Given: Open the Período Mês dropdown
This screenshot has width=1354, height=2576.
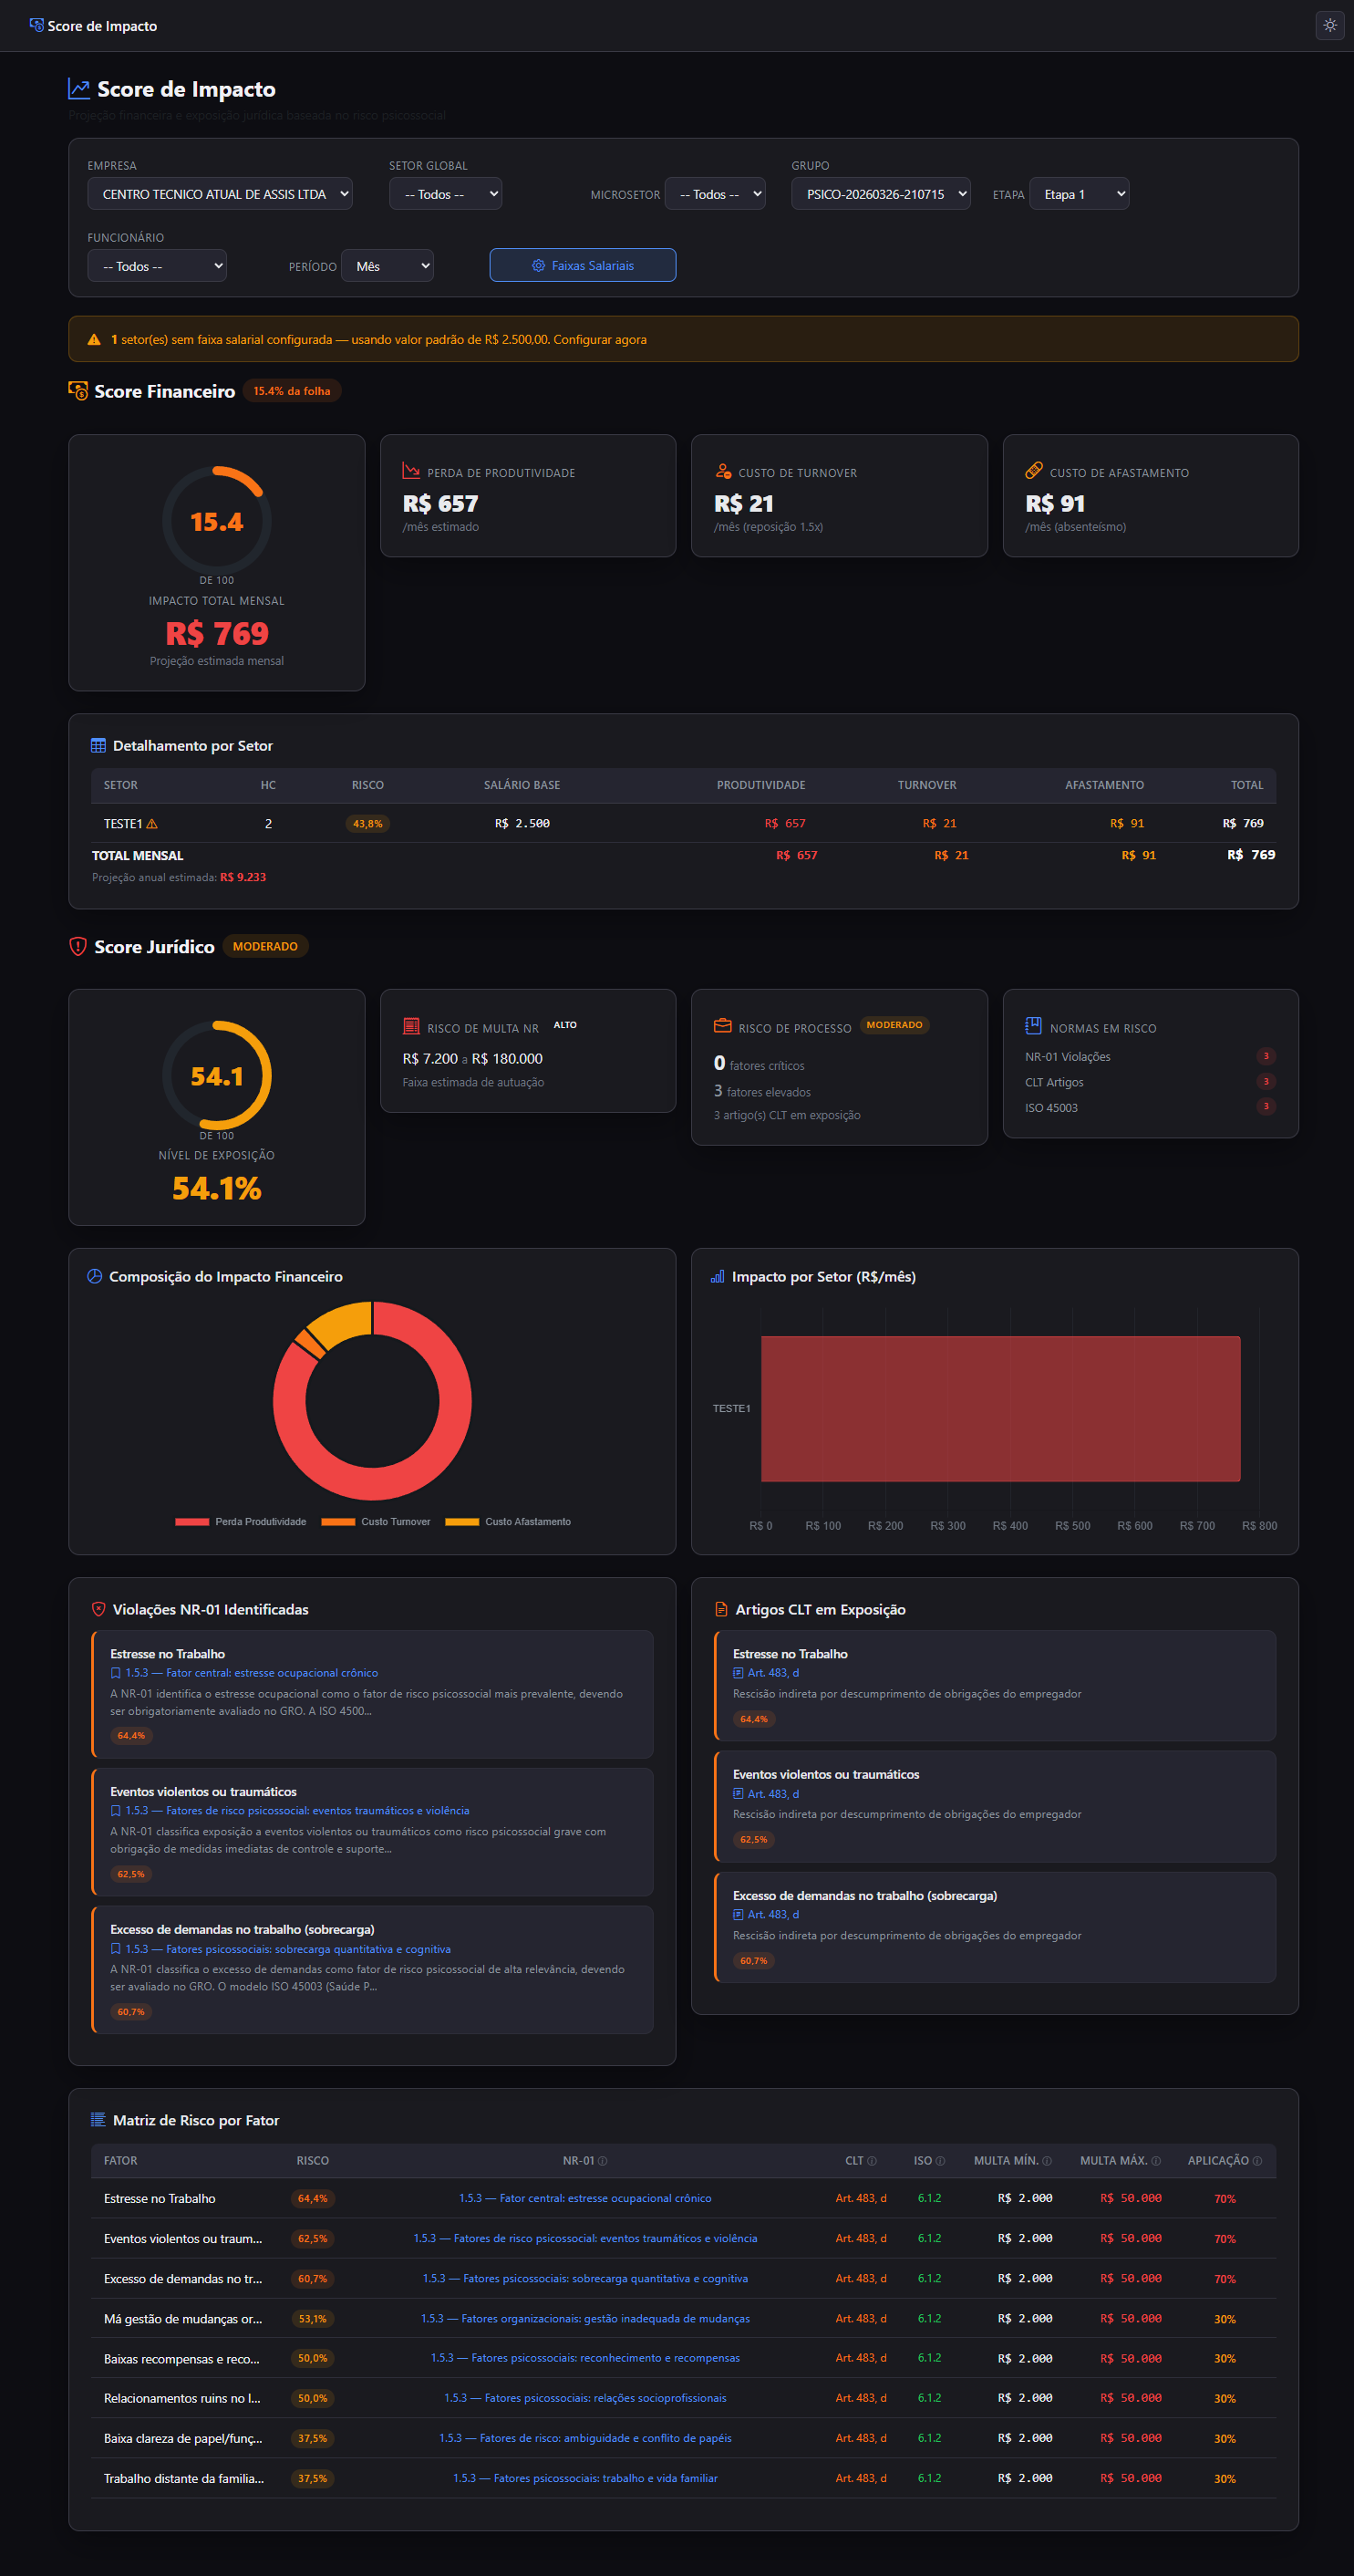Looking at the screenshot, I should 388,266.
